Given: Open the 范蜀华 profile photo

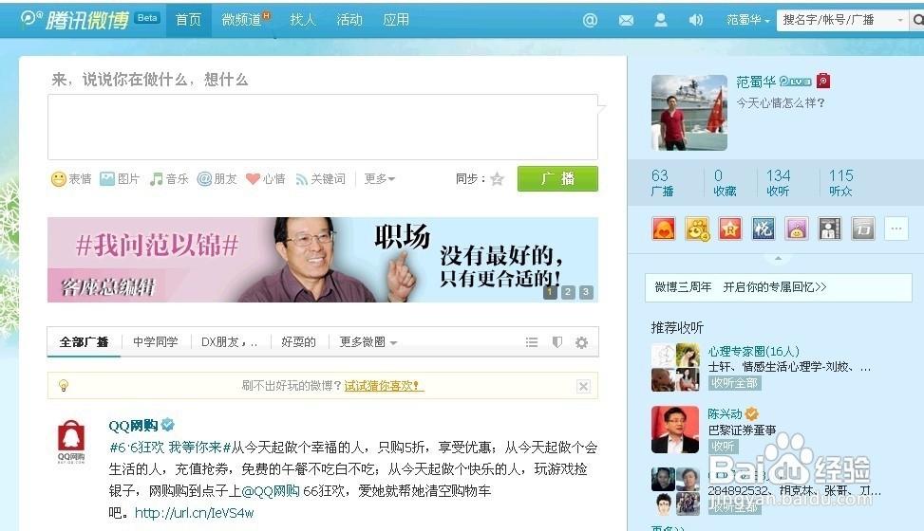Looking at the screenshot, I should pyautogui.click(x=688, y=113).
